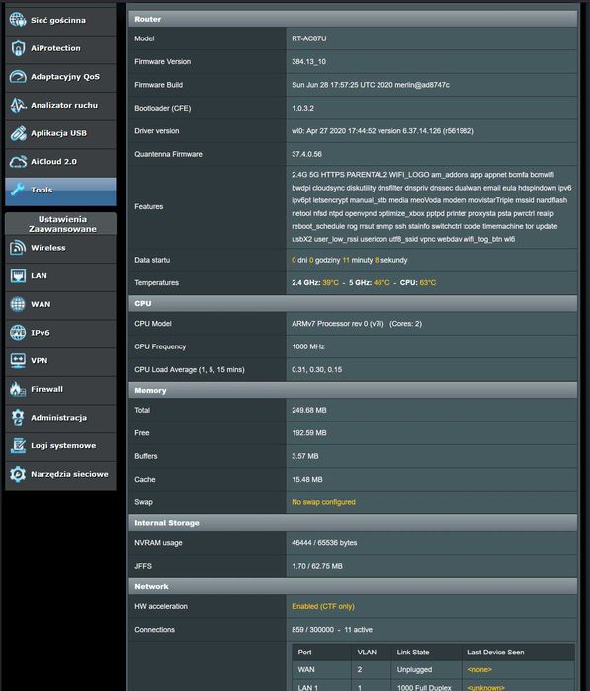
Task: Click Free memory 192.59 MB
Action: click(x=309, y=433)
